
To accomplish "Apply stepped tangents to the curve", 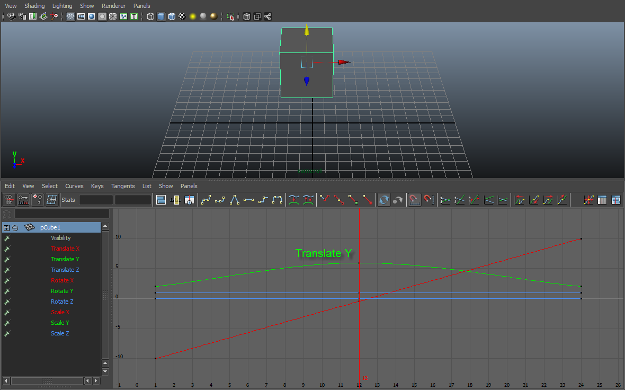I will (263, 200).
